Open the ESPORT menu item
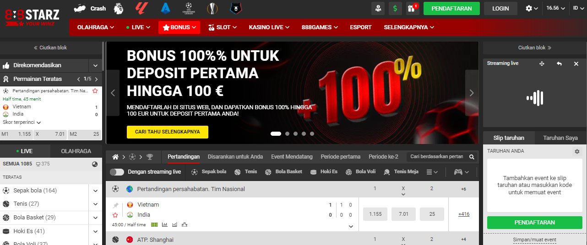The height and width of the screenshot is (245, 587). (x=361, y=27)
